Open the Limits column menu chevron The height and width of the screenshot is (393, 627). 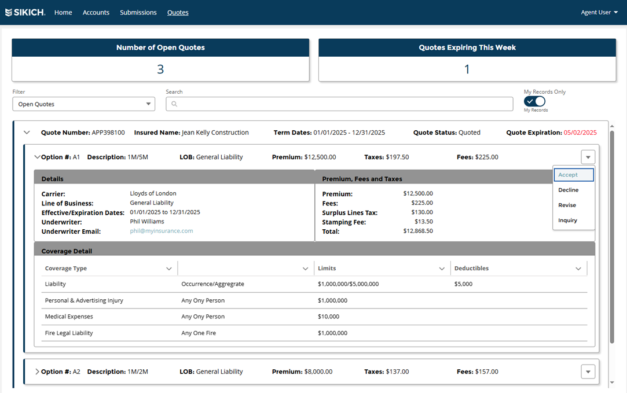(x=442, y=269)
